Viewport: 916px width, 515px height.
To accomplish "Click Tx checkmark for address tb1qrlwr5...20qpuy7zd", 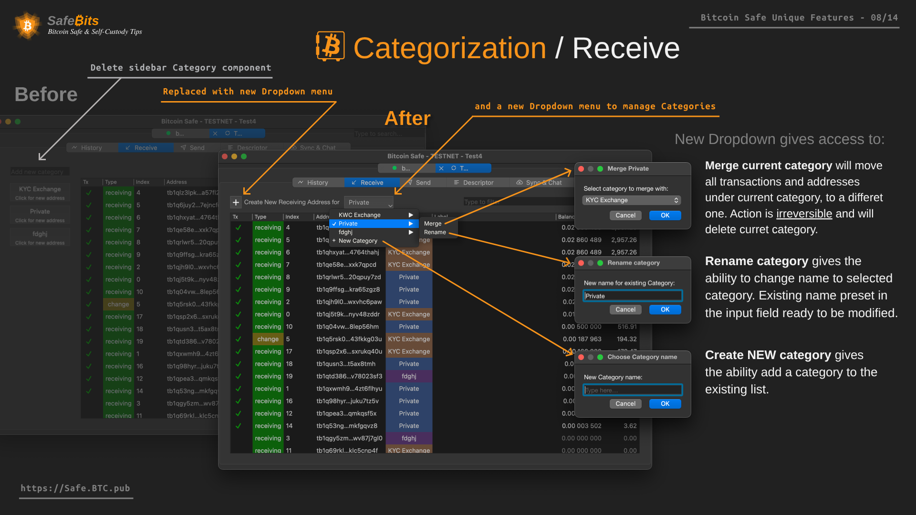I will point(238,277).
